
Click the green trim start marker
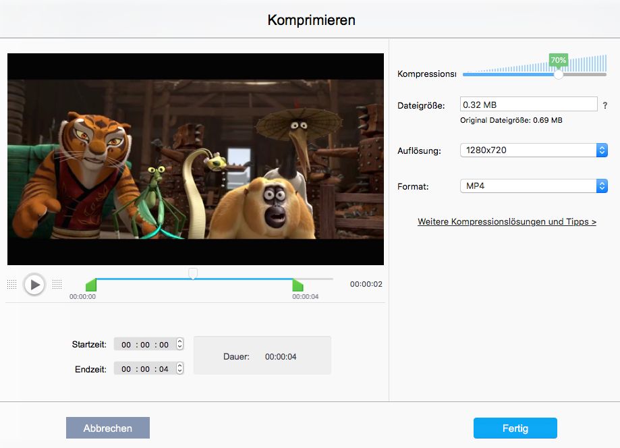(91, 285)
